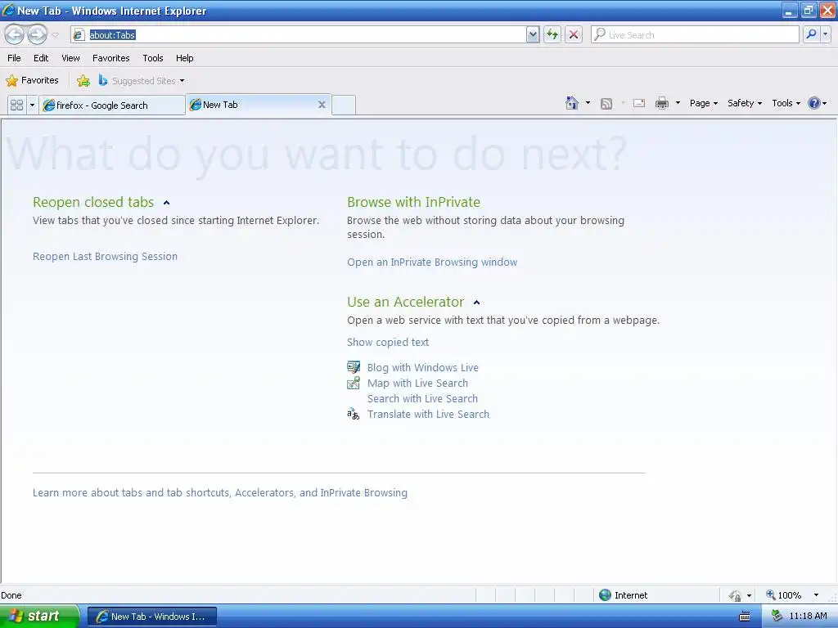Click New Tab taskbar button
This screenshot has width=838, height=628.
152,617
